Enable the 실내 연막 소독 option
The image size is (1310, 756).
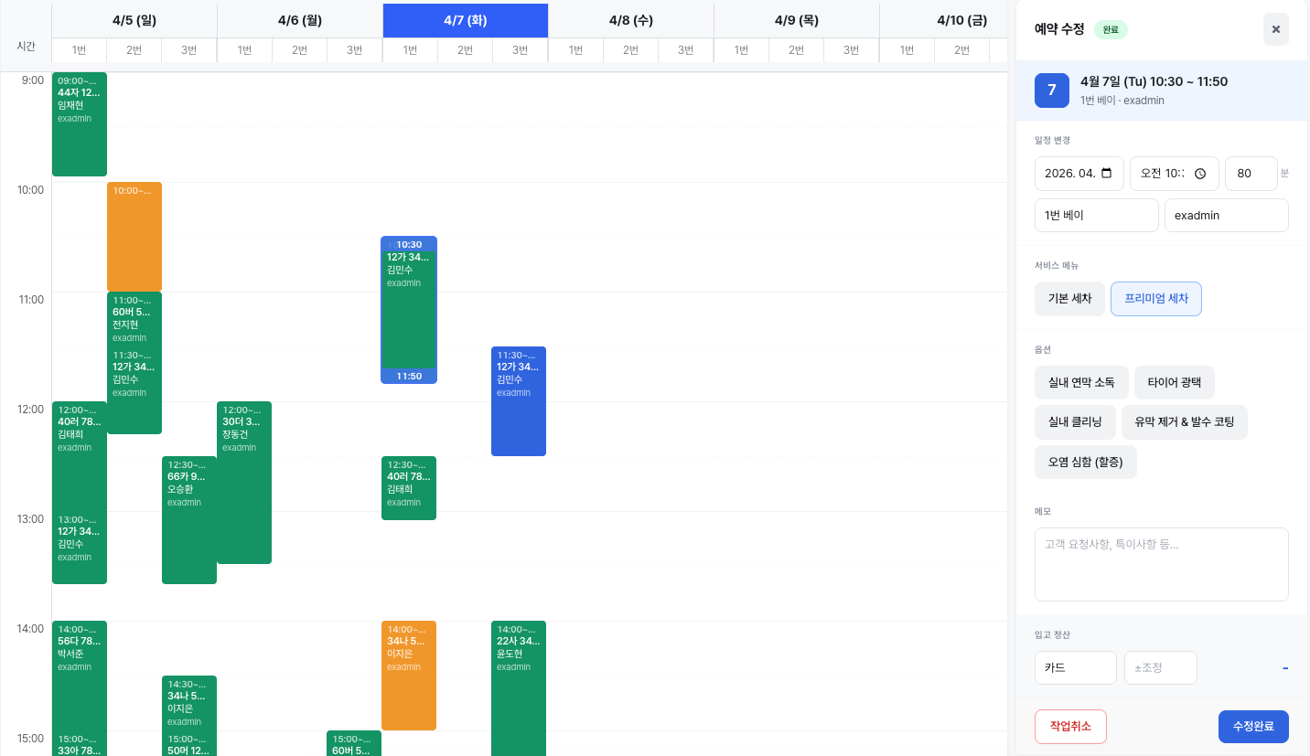pos(1080,383)
